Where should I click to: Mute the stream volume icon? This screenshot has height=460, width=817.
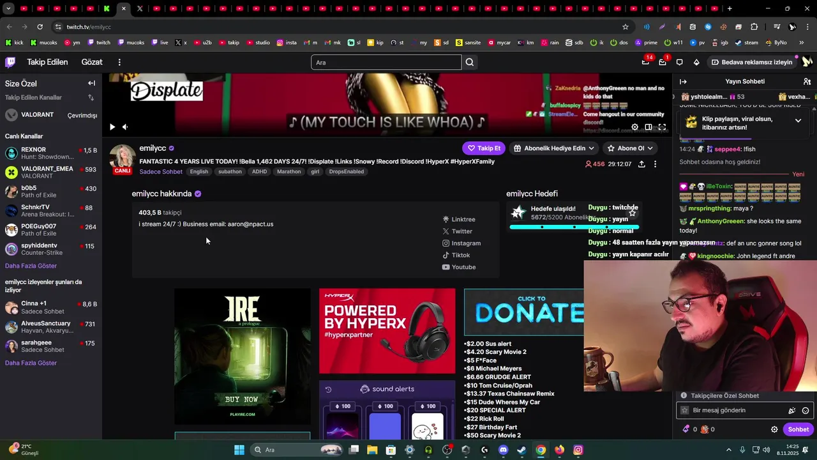click(x=125, y=127)
